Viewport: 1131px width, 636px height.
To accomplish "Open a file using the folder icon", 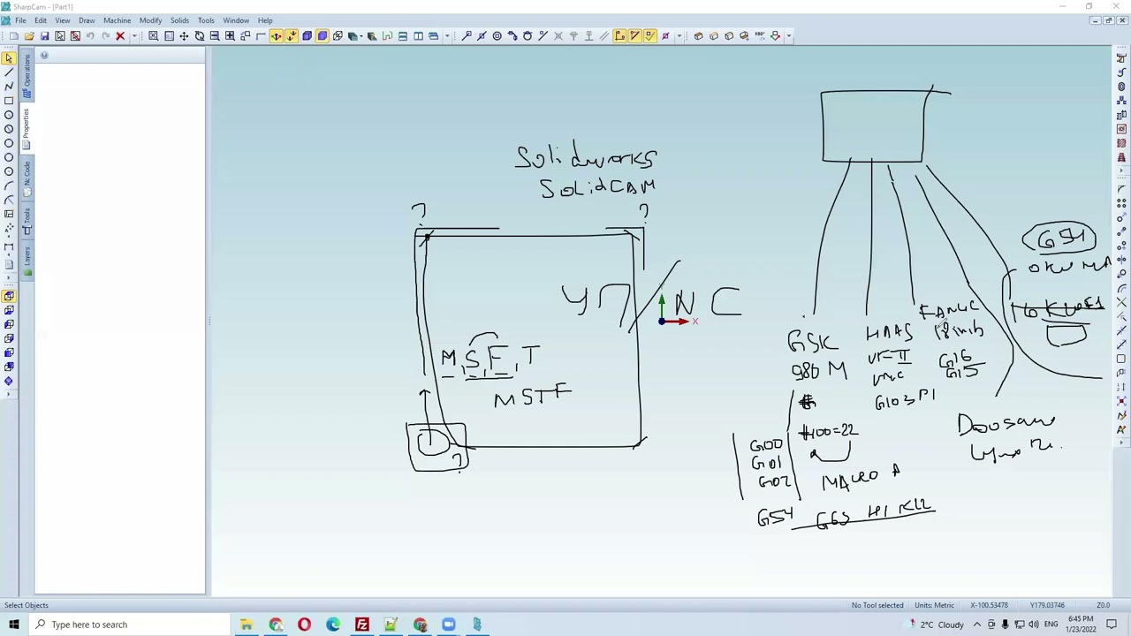I will 29,36.
